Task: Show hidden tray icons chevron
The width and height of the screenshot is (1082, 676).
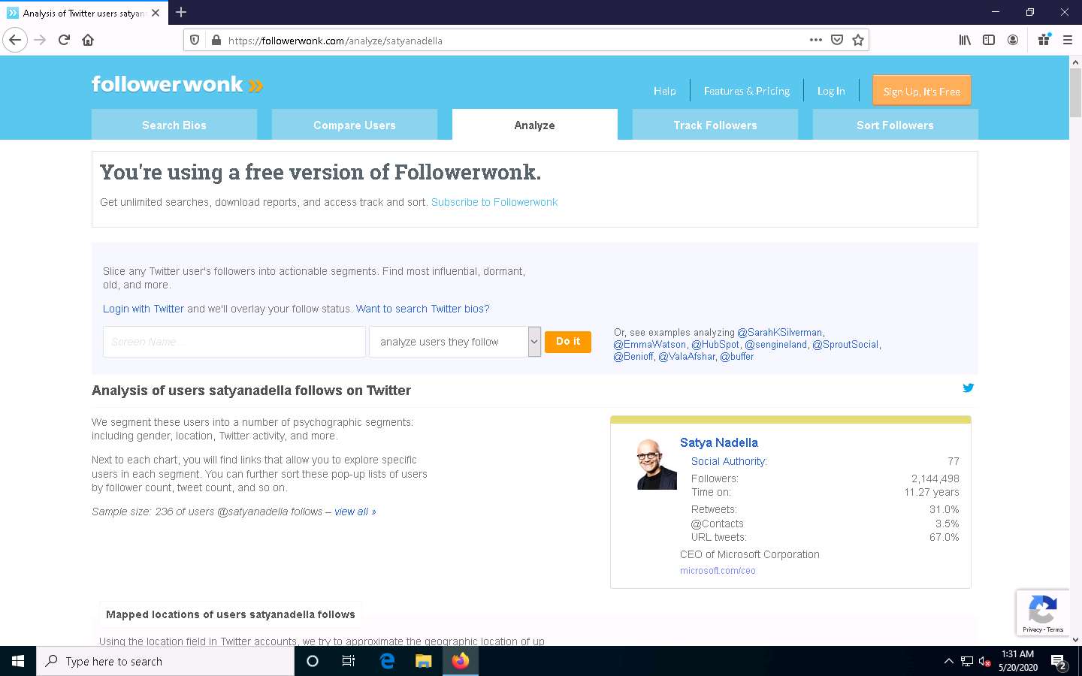Action: tap(948, 661)
